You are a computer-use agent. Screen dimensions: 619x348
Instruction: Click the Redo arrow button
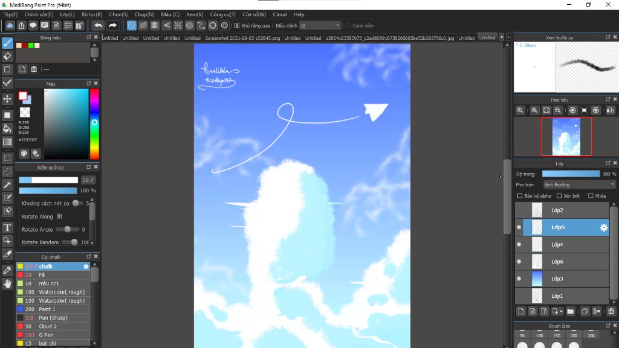click(113, 25)
